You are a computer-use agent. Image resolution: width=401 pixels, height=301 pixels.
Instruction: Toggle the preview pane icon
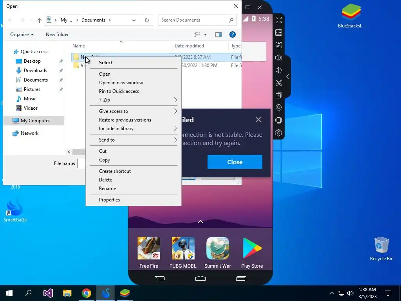click(x=219, y=34)
